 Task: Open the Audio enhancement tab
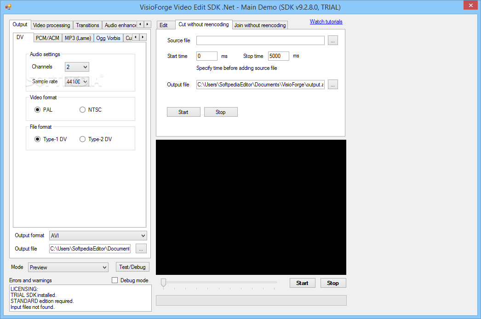pos(120,25)
